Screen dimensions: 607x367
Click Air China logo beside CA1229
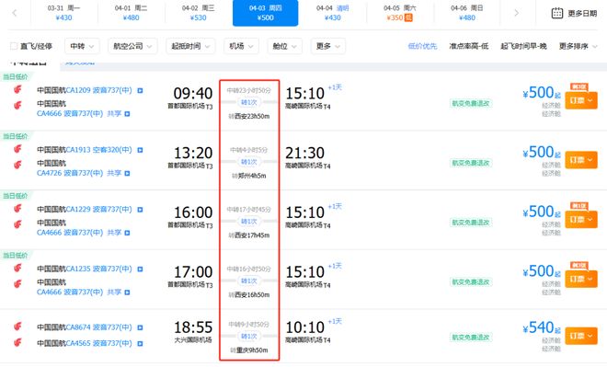17,209
